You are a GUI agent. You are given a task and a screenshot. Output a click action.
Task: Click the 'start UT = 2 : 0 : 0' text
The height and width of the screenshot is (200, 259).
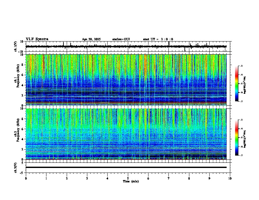pyautogui.click(x=158, y=39)
